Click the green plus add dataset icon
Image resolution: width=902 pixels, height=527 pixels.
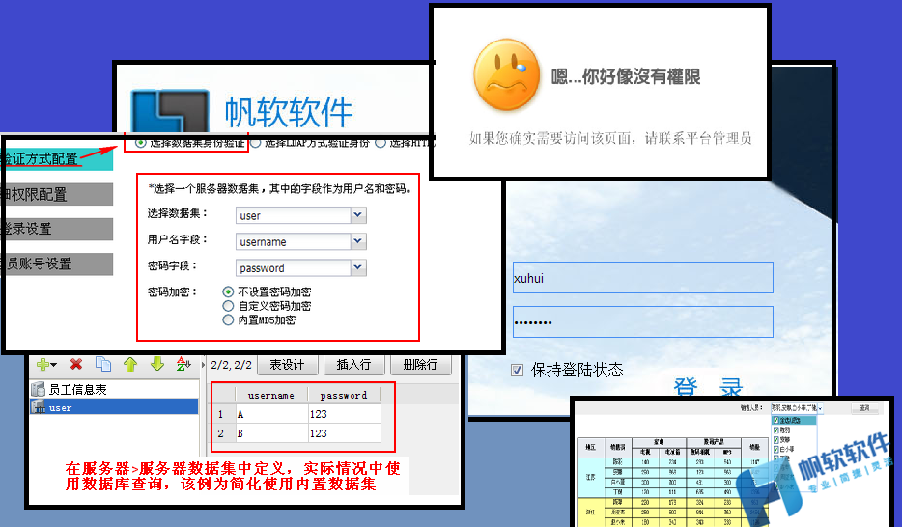coord(42,364)
